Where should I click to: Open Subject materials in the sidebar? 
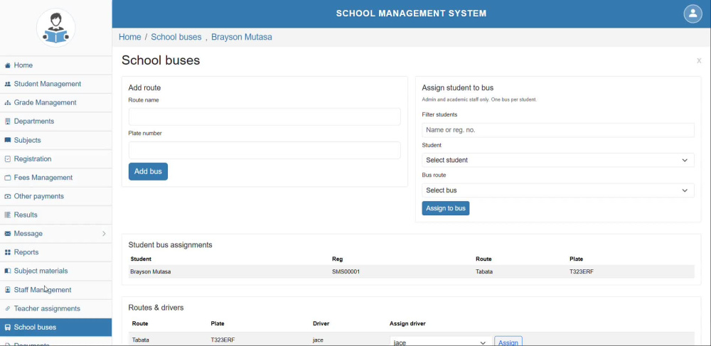(55, 271)
